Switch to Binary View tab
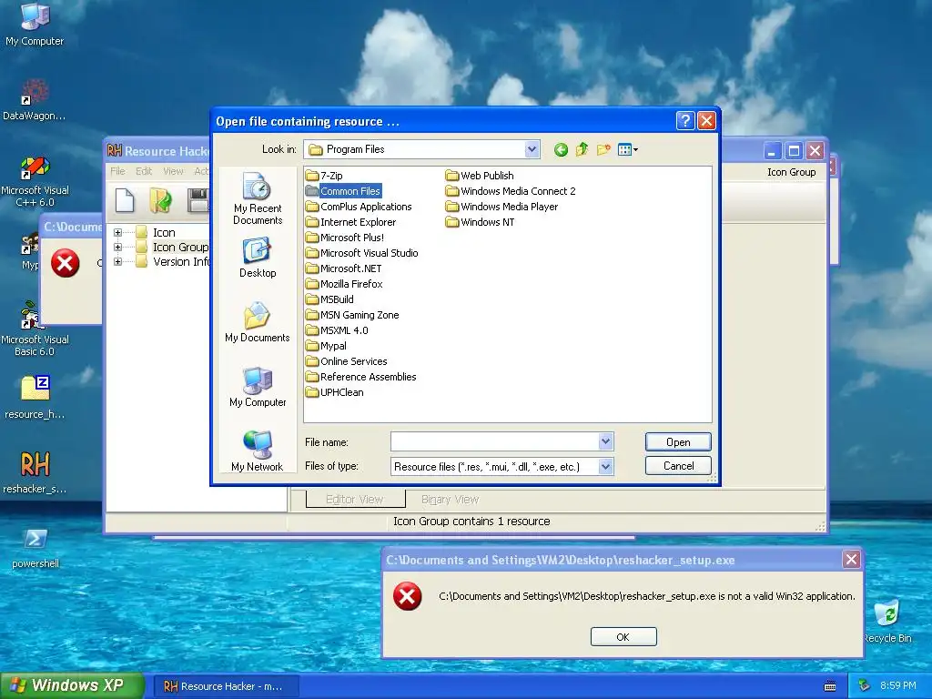The width and height of the screenshot is (932, 699). 450,500
